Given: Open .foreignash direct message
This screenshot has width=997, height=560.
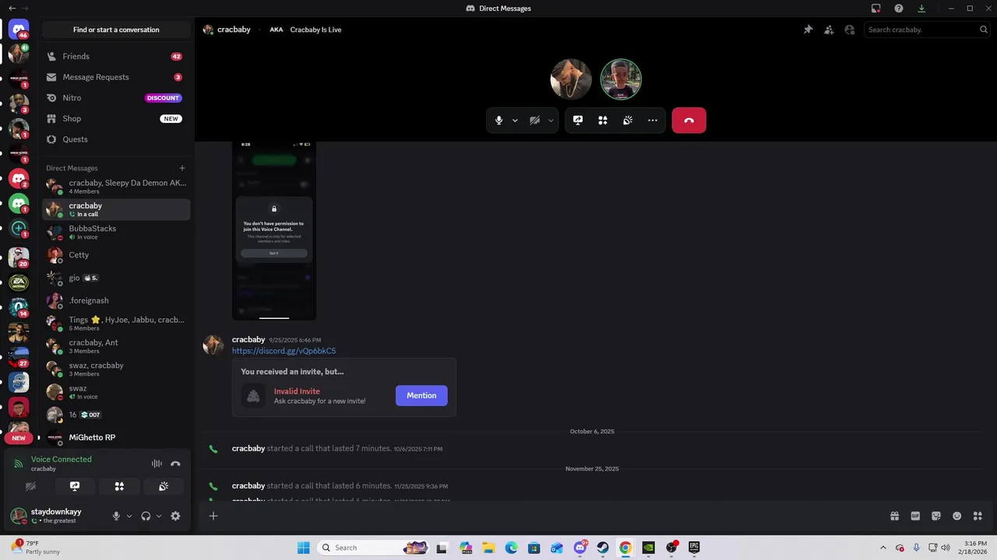Looking at the screenshot, I should [x=116, y=300].
